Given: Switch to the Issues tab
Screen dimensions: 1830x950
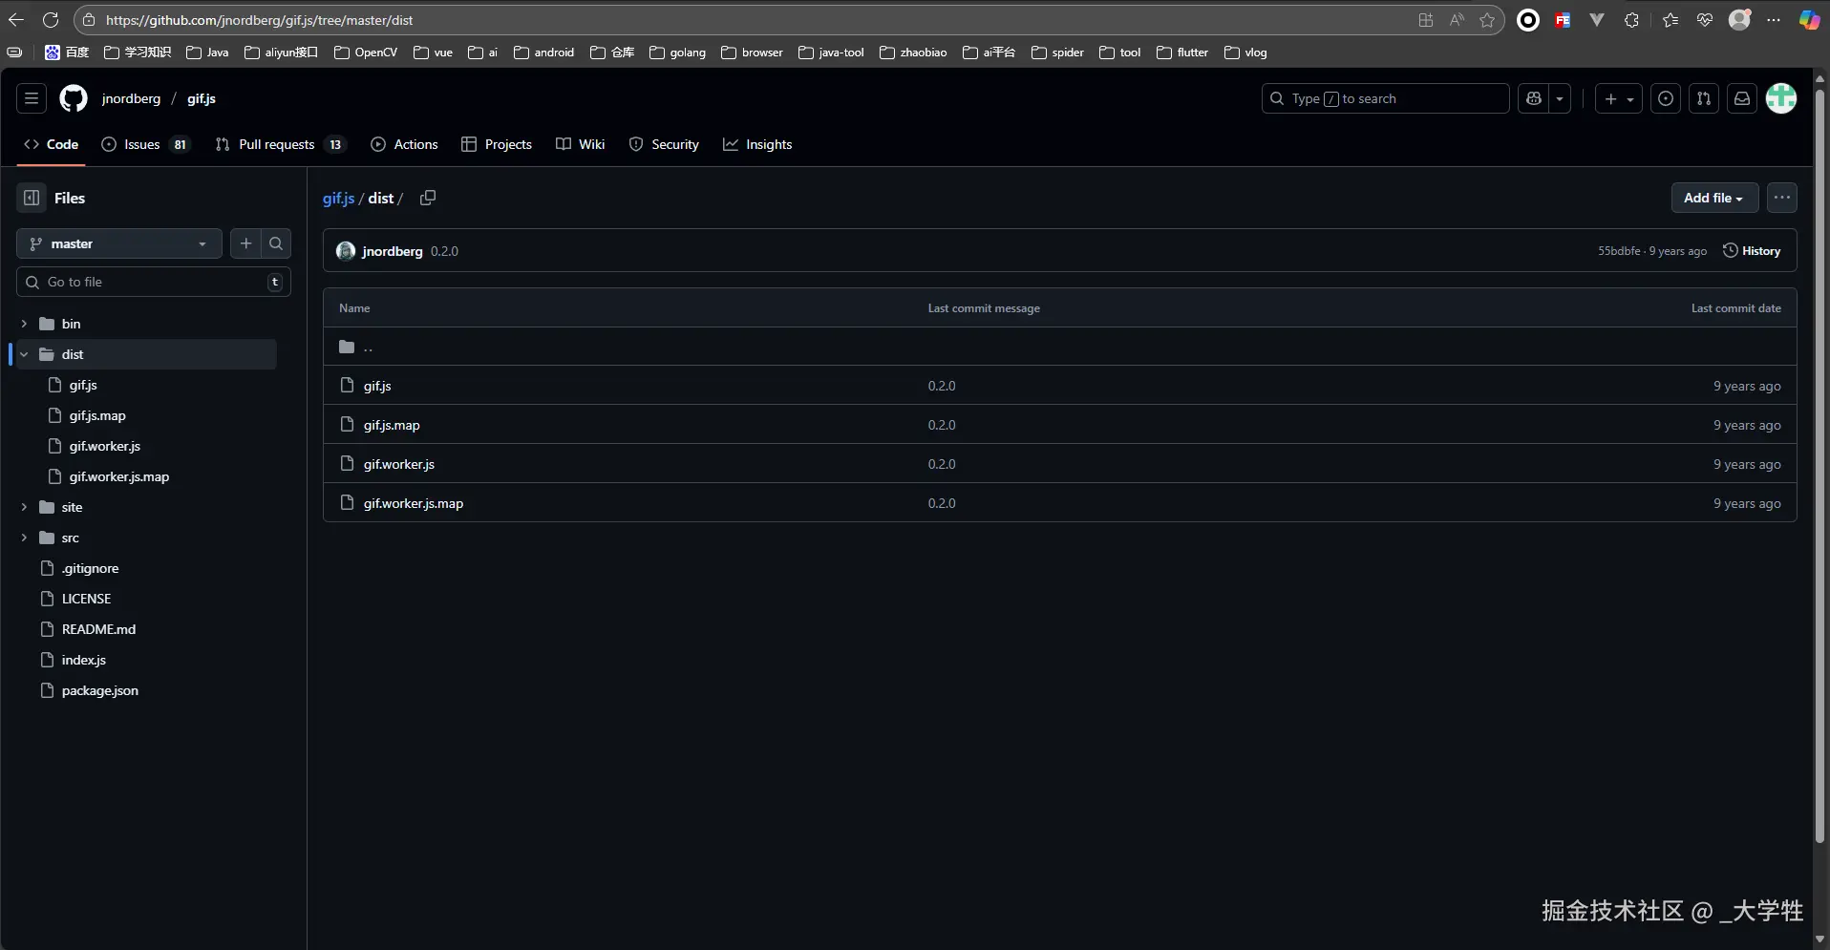Looking at the screenshot, I should [x=142, y=144].
